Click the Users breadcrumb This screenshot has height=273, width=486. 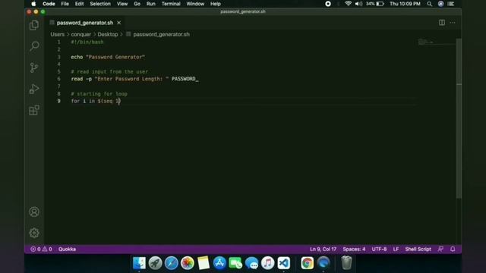tap(58, 34)
